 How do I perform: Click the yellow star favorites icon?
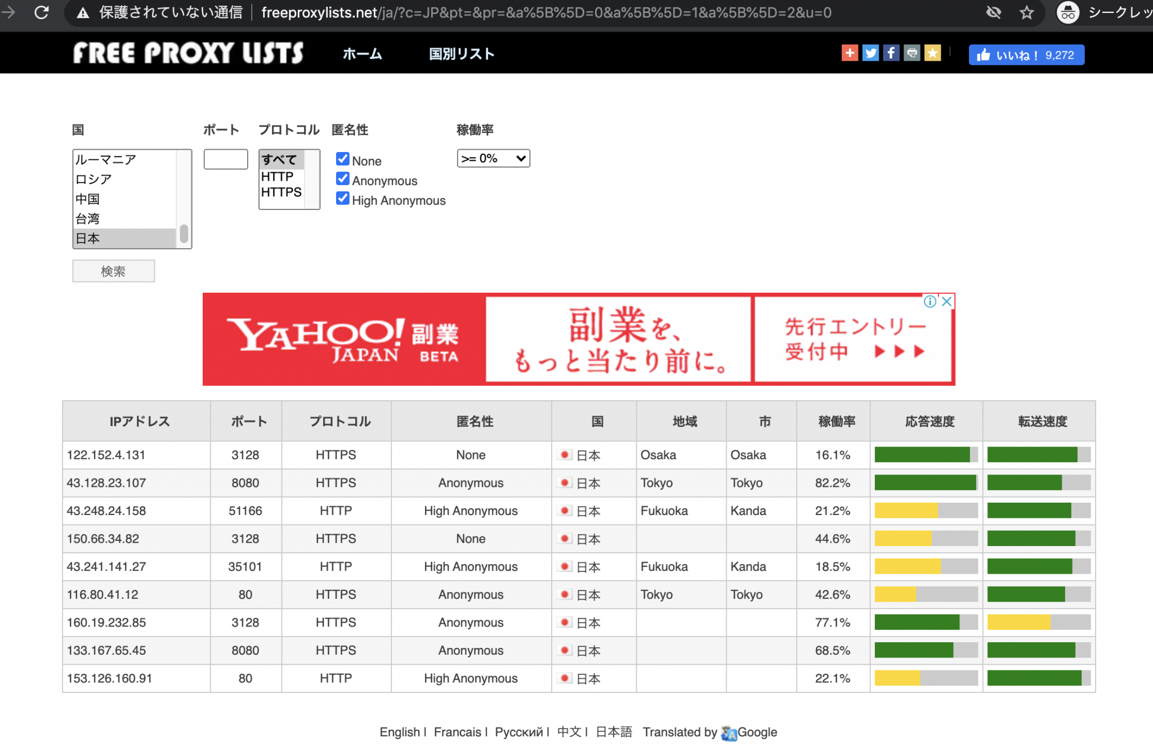(x=933, y=53)
